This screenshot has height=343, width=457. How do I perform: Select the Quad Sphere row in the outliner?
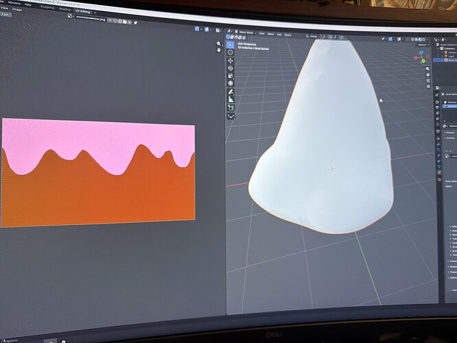[x=445, y=60]
